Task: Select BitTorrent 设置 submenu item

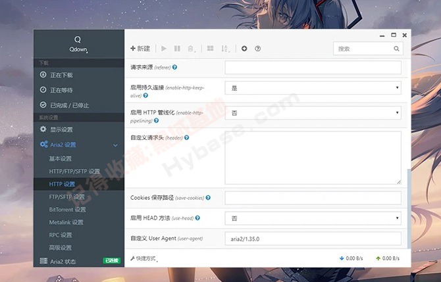Action: point(67,210)
